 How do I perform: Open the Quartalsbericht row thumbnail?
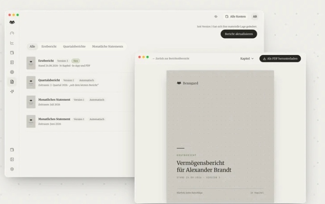pos(31,82)
